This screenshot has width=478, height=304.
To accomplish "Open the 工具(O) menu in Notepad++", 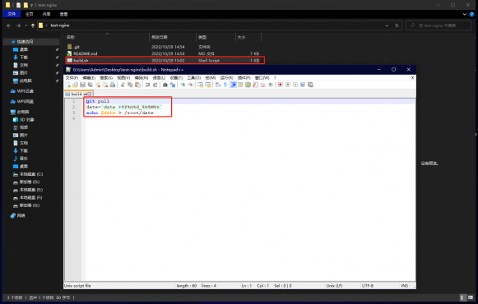I will (x=194, y=78).
